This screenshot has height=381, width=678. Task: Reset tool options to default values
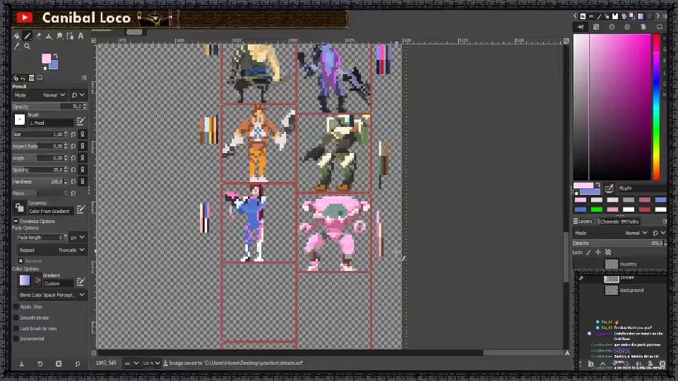tap(78, 364)
